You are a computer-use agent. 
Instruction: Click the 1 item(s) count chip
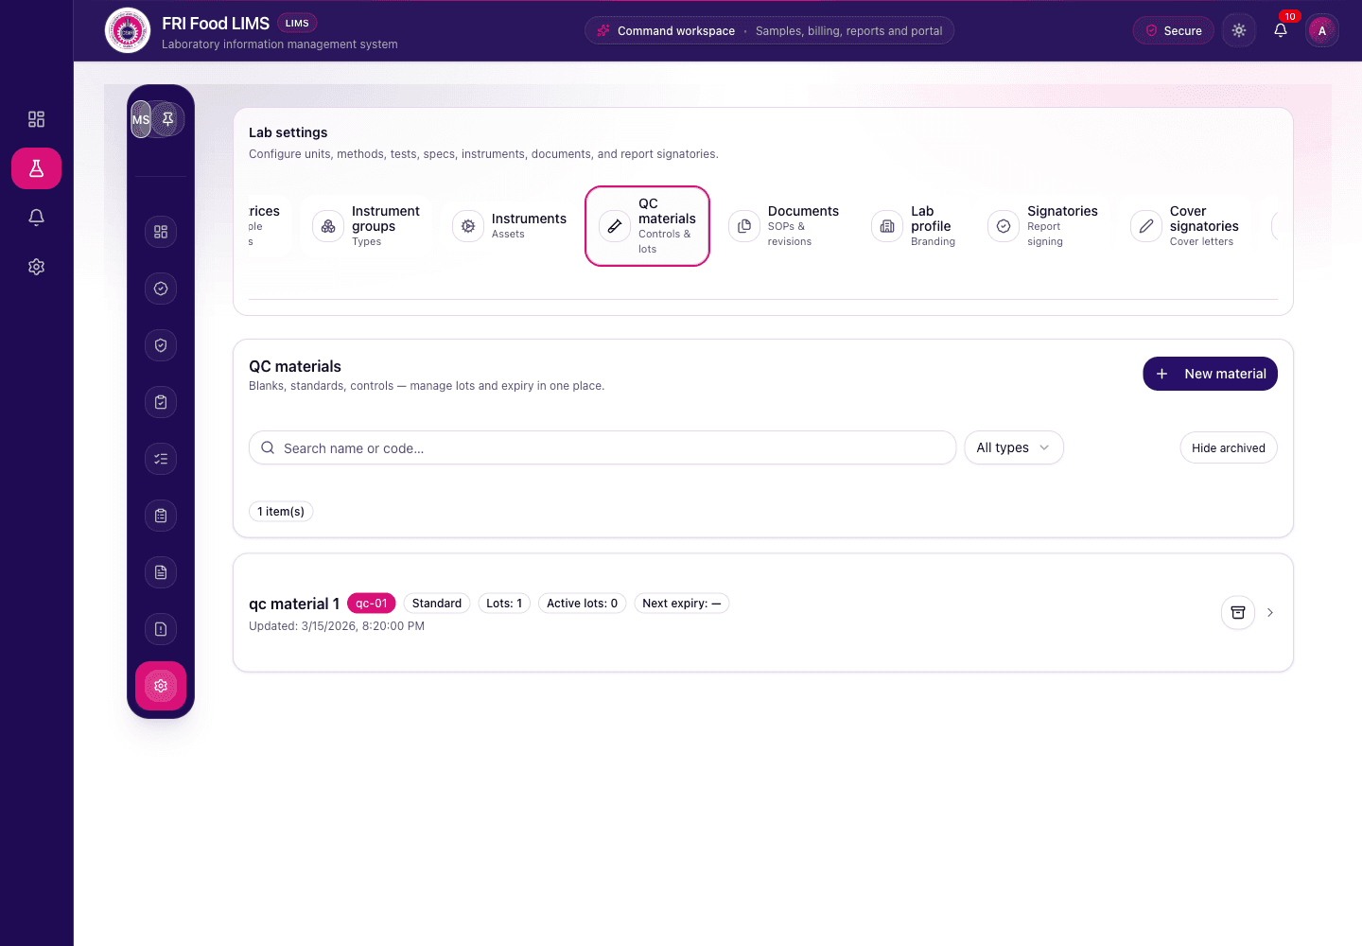[x=281, y=511]
